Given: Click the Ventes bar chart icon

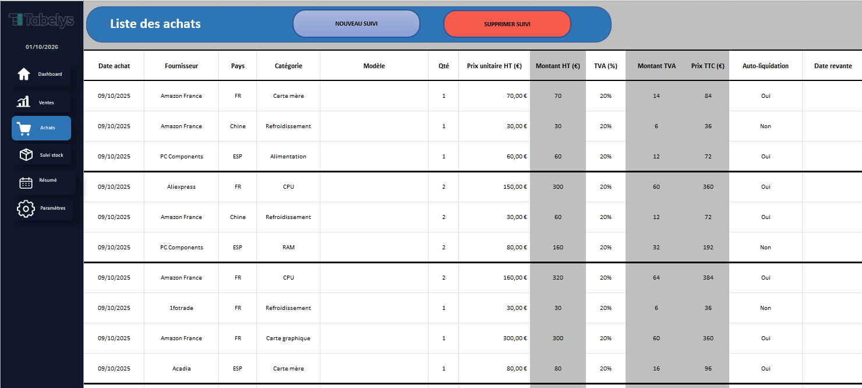Looking at the screenshot, I should click(x=24, y=102).
